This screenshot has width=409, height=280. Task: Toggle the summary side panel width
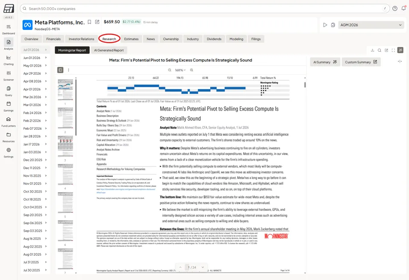[400, 61]
